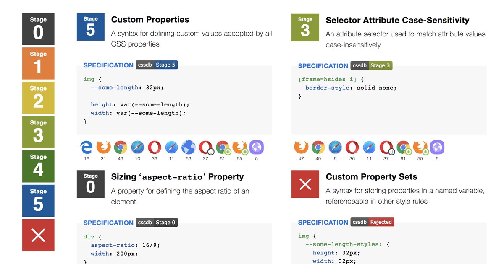Click the Firefox 31 browser icon
504x264 pixels.
103,148
